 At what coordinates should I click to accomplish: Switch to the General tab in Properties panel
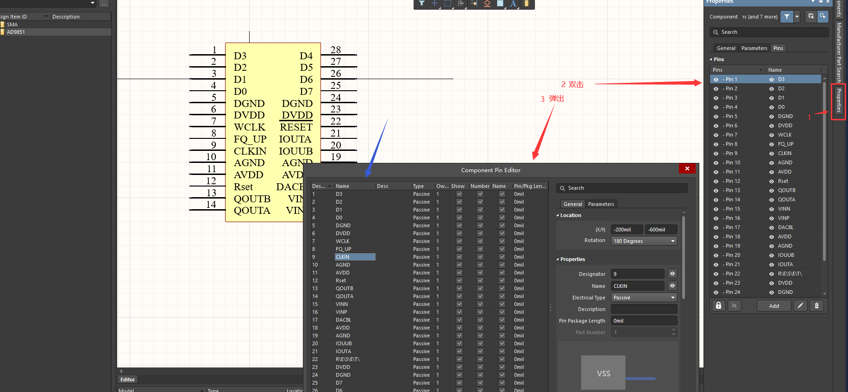click(726, 48)
